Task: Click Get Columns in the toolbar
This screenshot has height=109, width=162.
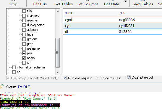Action: pyautogui.click(x=88, y=4)
